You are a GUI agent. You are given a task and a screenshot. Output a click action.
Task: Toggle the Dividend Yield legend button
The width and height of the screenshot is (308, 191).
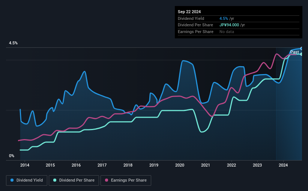[x=27, y=180]
